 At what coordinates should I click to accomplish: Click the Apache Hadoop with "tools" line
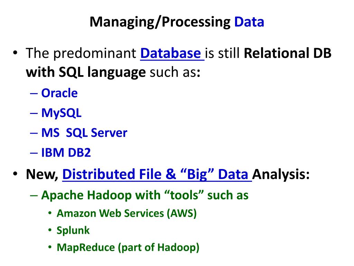click(145, 195)
